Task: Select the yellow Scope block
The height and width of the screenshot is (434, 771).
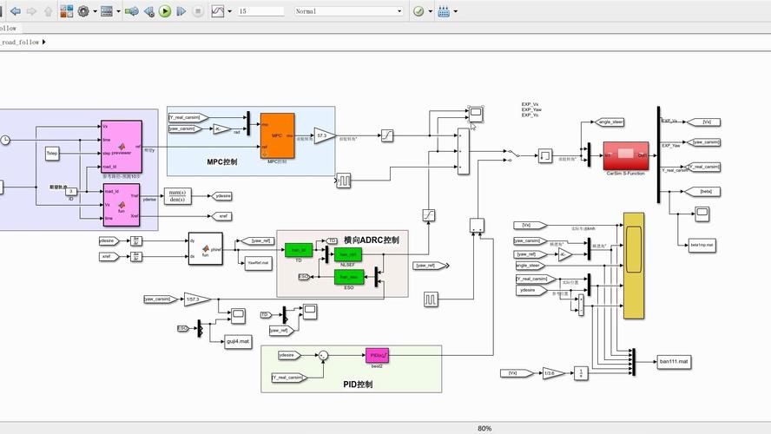Action: tap(634, 266)
